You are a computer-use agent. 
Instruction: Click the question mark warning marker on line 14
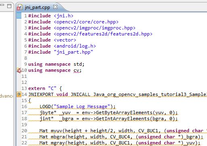coord(19,94)
